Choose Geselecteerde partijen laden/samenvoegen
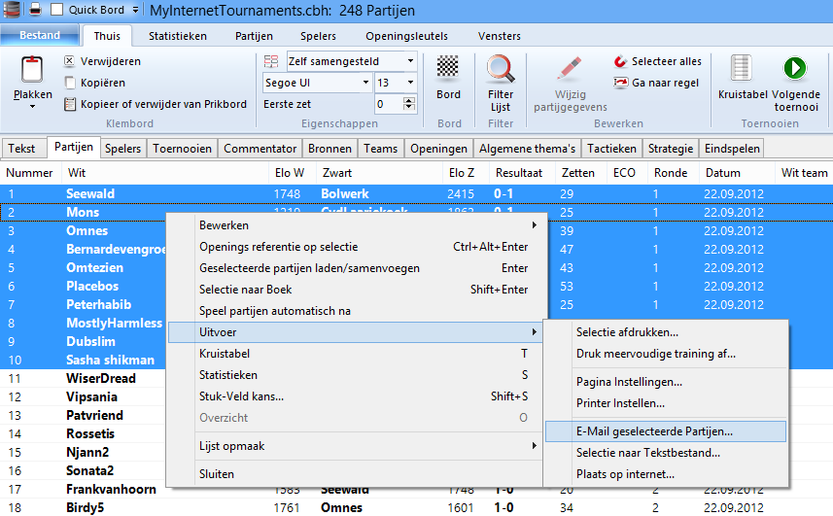The width and height of the screenshot is (833, 516). [357, 268]
